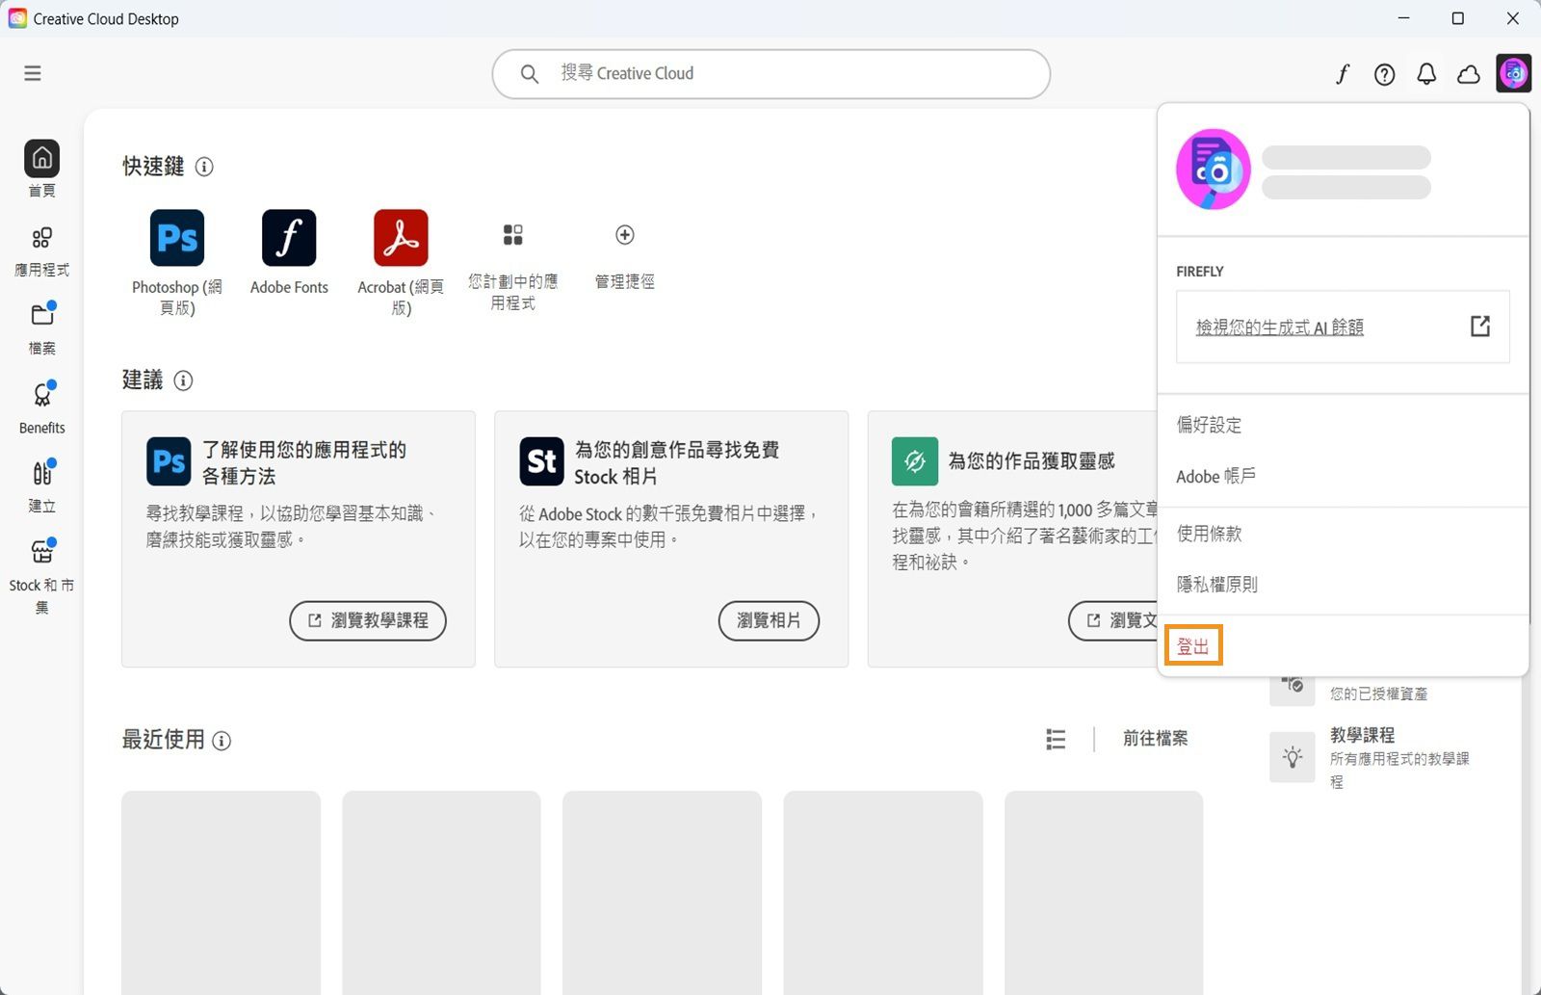Open 檢視您的生成式 AI 餘額 link
Image resolution: width=1541 pixels, height=995 pixels.
[x=1279, y=327]
